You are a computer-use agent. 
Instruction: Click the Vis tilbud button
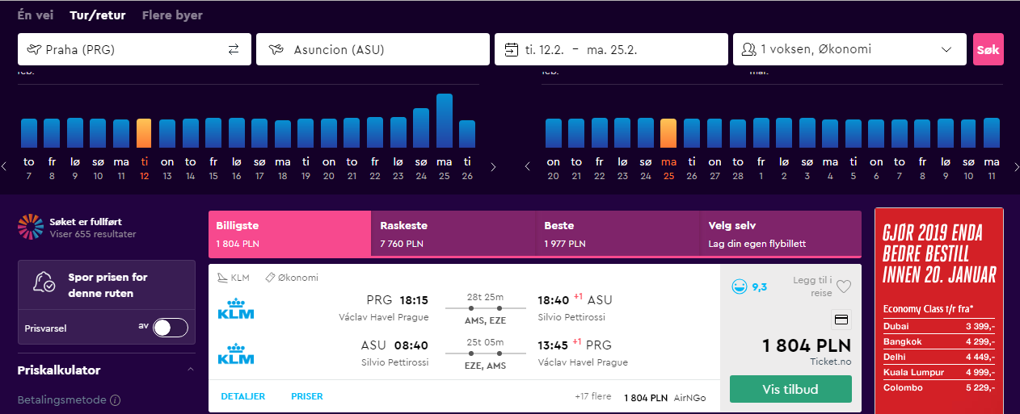[790, 389]
